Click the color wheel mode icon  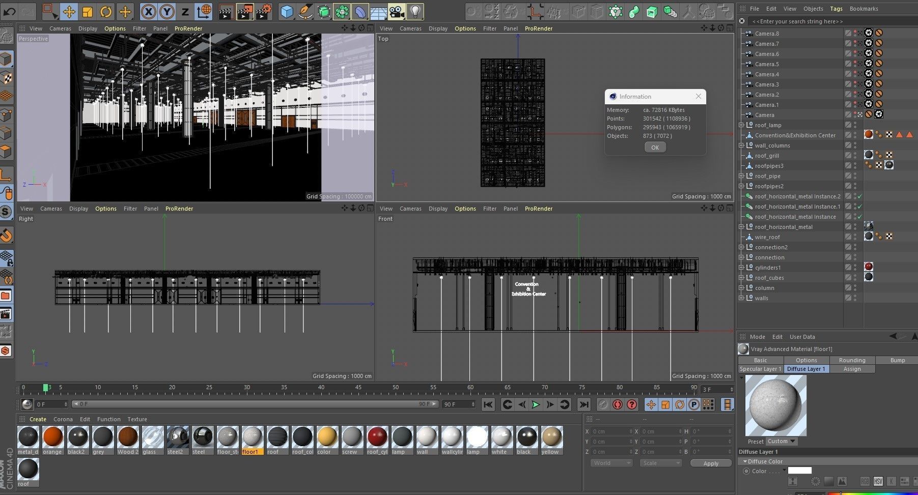pos(816,481)
